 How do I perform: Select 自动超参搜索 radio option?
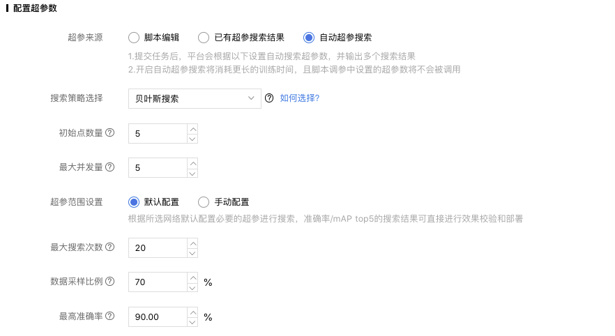(309, 38)
